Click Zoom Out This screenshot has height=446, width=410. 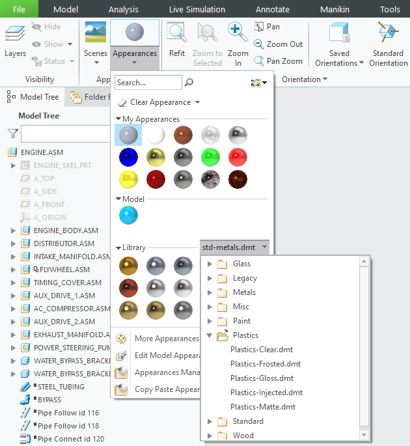[x=279, y=44]
